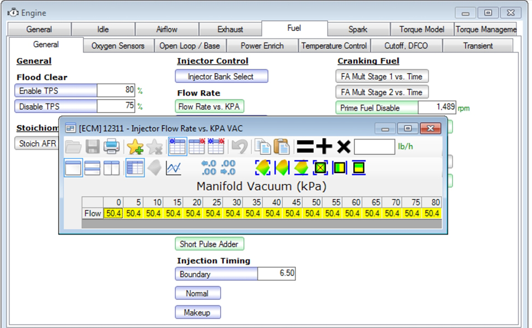532x328 pixels.
Task: Add table to favorites with star-plus icon
Action: [x=135, y=146]
